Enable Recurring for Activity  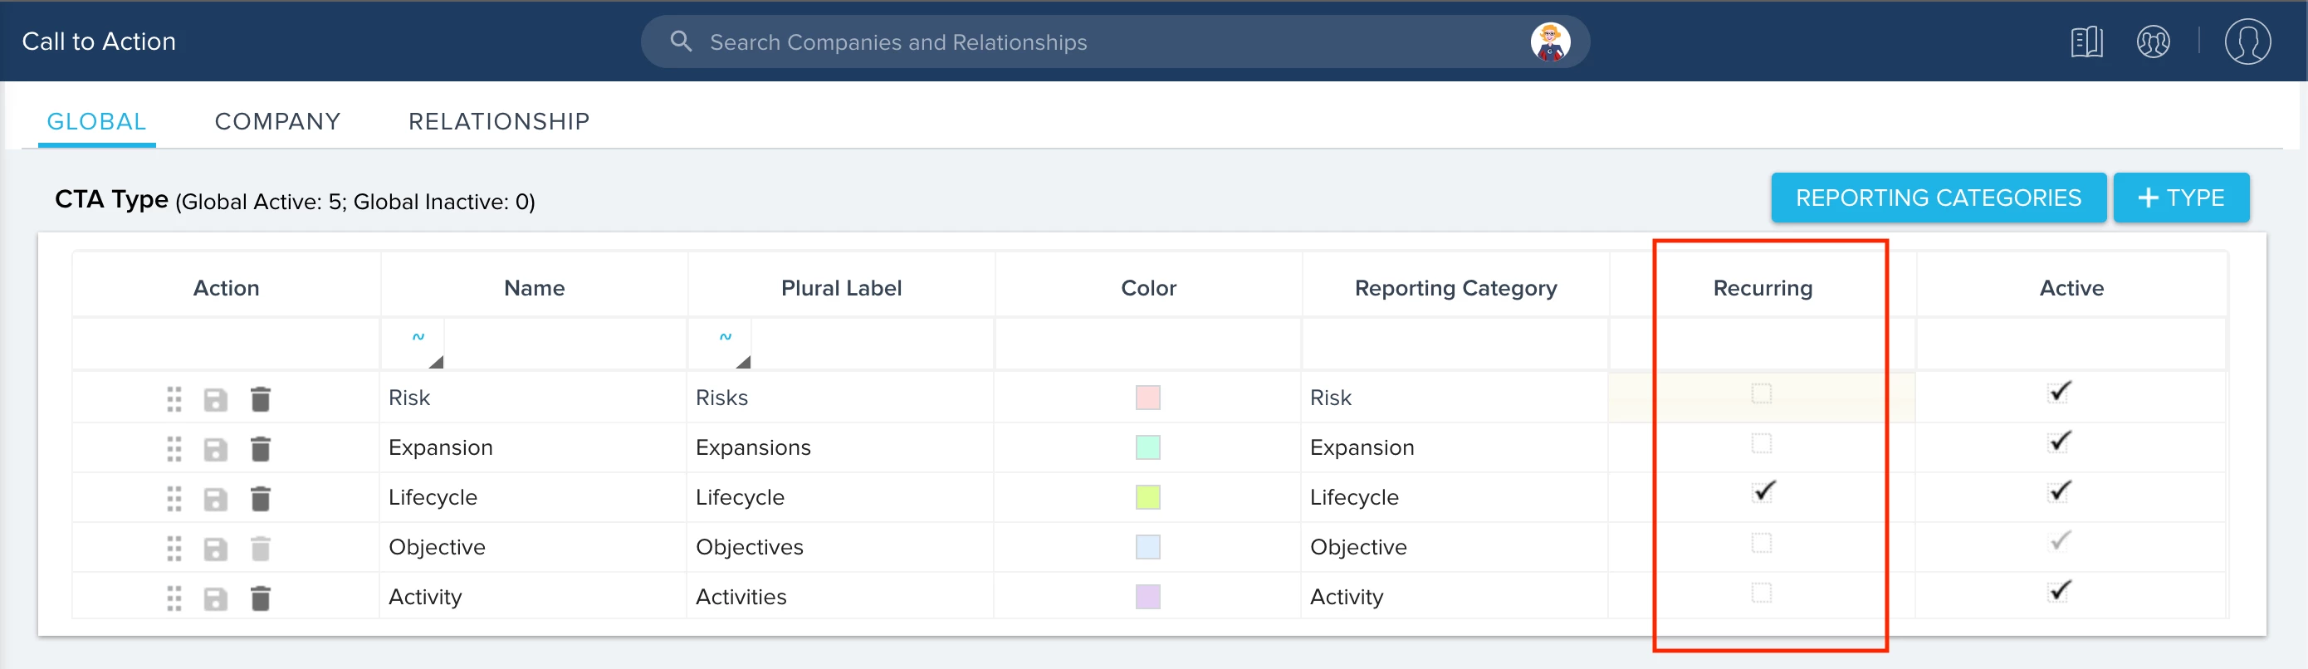point(1762,593)
